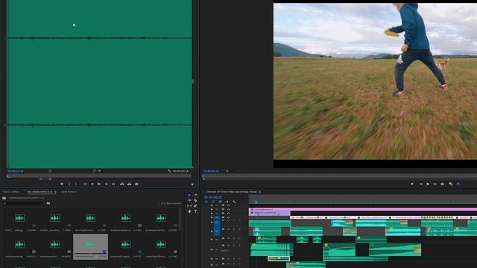
Task: Create new search bin from query icon
Action: [48, 203]
